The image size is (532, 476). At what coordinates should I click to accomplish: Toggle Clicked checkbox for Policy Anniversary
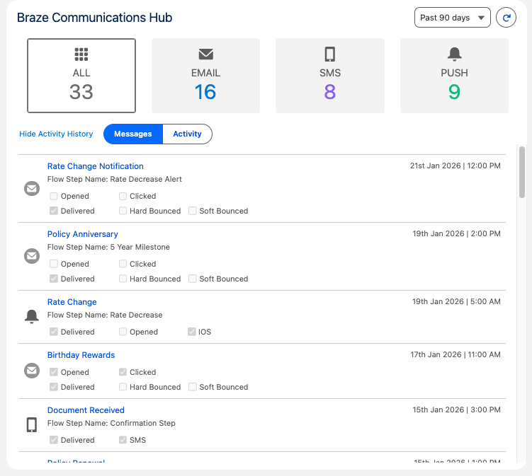[x=123, y=264]
